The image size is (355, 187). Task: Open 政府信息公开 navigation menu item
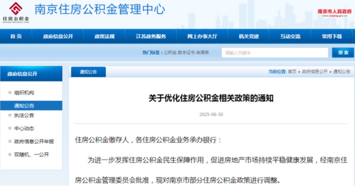[58, 36]
